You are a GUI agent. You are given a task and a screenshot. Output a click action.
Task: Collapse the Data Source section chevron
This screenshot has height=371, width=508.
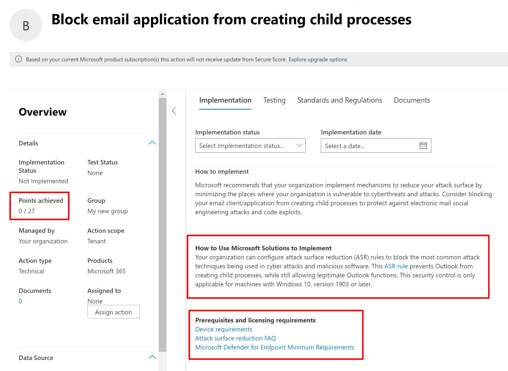pyautogui.click(x=152, y=357)
